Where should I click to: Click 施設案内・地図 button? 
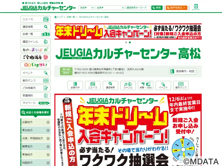(x=182, y=71)
